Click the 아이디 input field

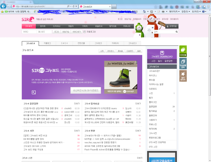pyautogui.click(x=29, y=32)
